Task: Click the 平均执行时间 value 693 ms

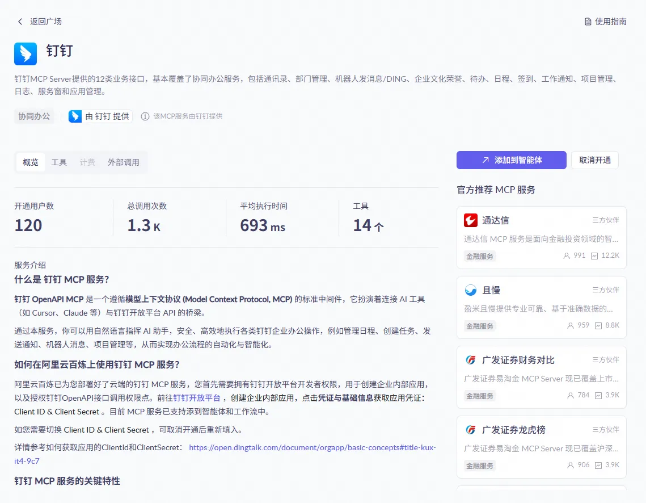Action: (263, 225)
